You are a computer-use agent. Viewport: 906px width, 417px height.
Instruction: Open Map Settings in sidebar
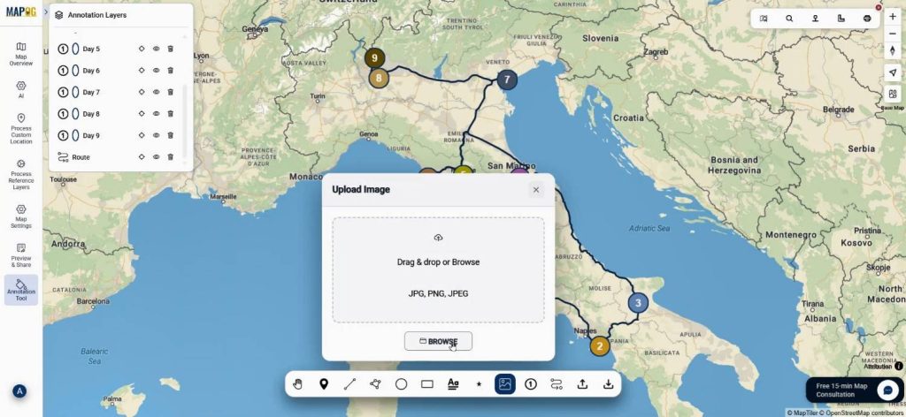tap(21, 216)
